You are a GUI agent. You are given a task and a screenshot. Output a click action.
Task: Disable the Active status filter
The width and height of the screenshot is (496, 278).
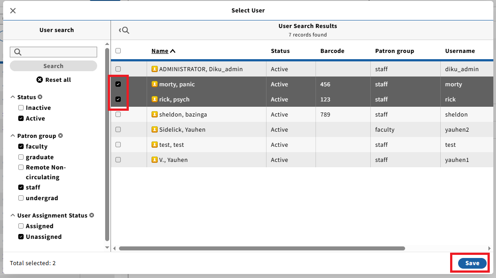tap(21, 118)
